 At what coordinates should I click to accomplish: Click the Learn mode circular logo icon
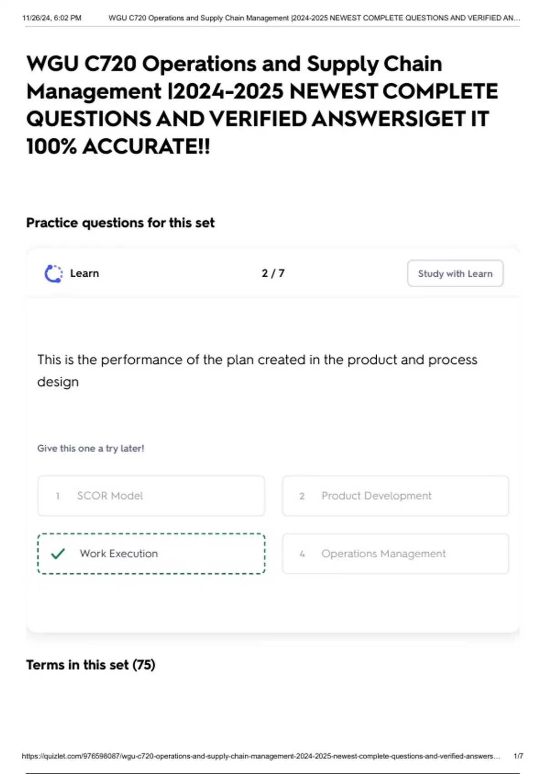(54, 274)
